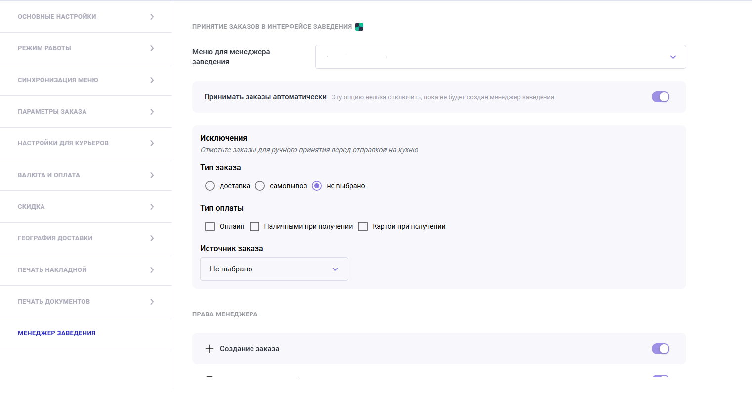Click the chevron arrow beside Режим работы
This screenshot has width=752, height=403.
[x=152, y=48]
